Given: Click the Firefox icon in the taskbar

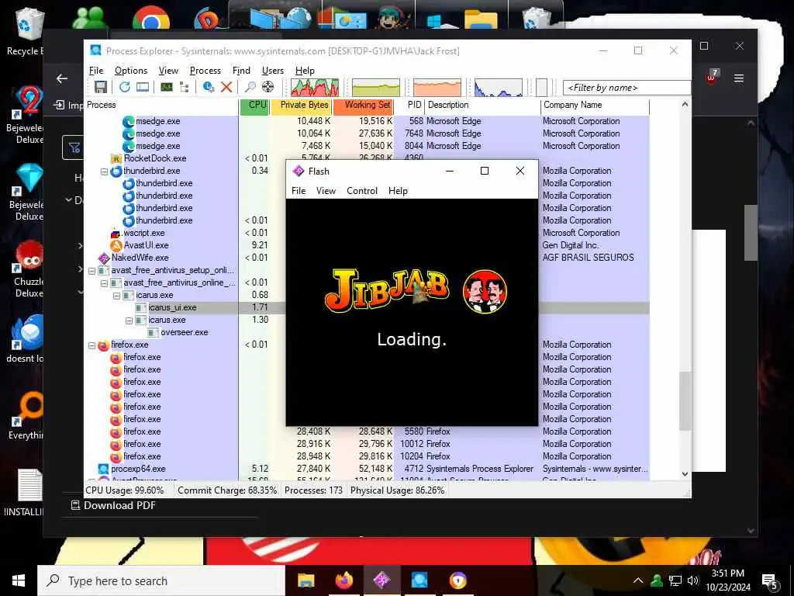Looking at the screenshot, I should click(x=343, y=580).
